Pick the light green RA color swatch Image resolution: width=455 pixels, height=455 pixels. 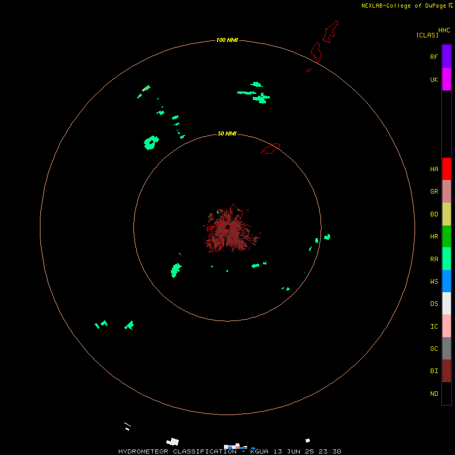coord(446,258)
